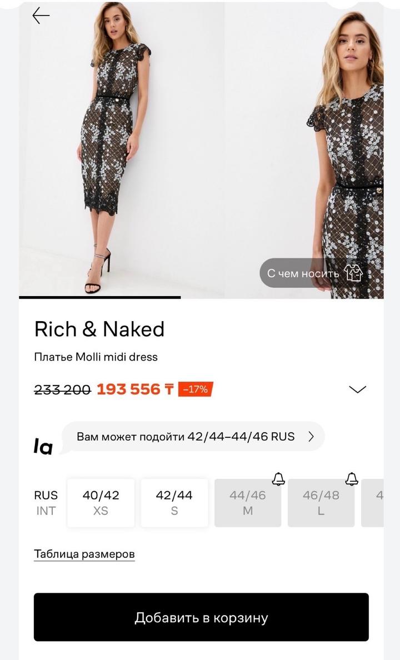Tap the back arrow icon
Screen dimensions: 400x660
[41, 16]
